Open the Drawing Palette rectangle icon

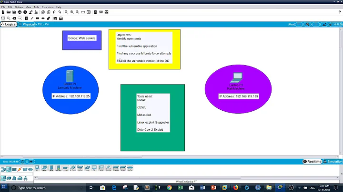[83, 12]
